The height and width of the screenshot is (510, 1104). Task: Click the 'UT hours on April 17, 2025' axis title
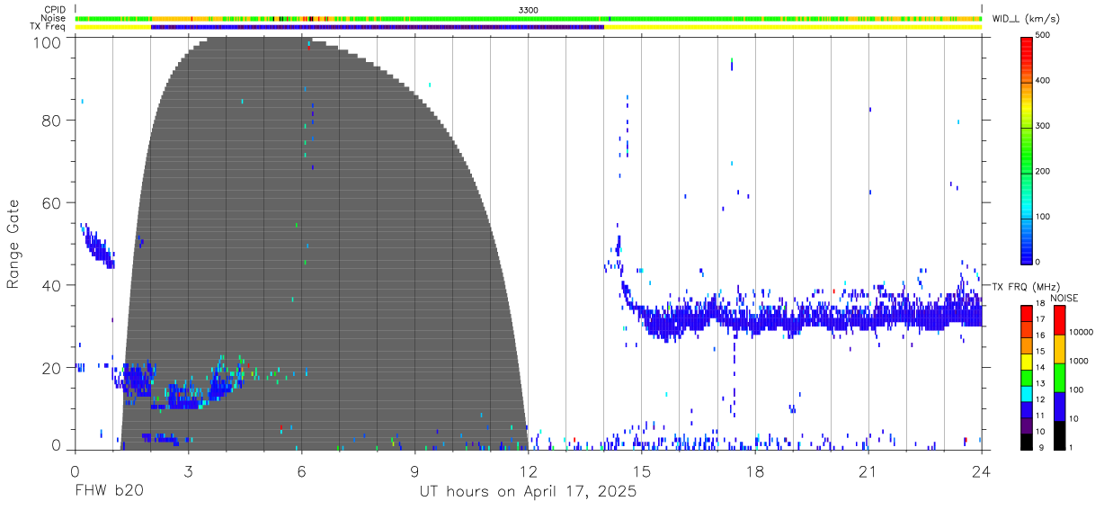point(528,492)
